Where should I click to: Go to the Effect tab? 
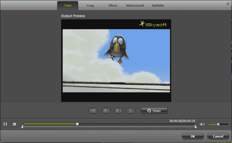click(113, 6)
